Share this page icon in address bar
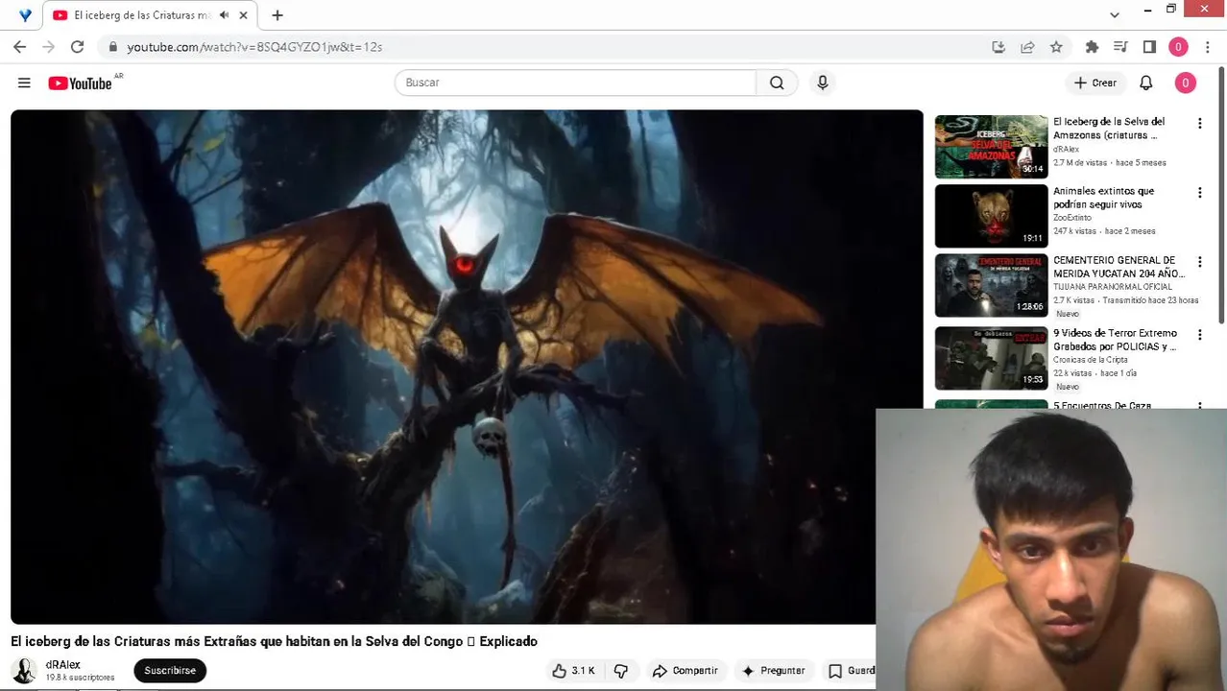1227x691 pixels. pyautogui.click(x=1027, y=46)
